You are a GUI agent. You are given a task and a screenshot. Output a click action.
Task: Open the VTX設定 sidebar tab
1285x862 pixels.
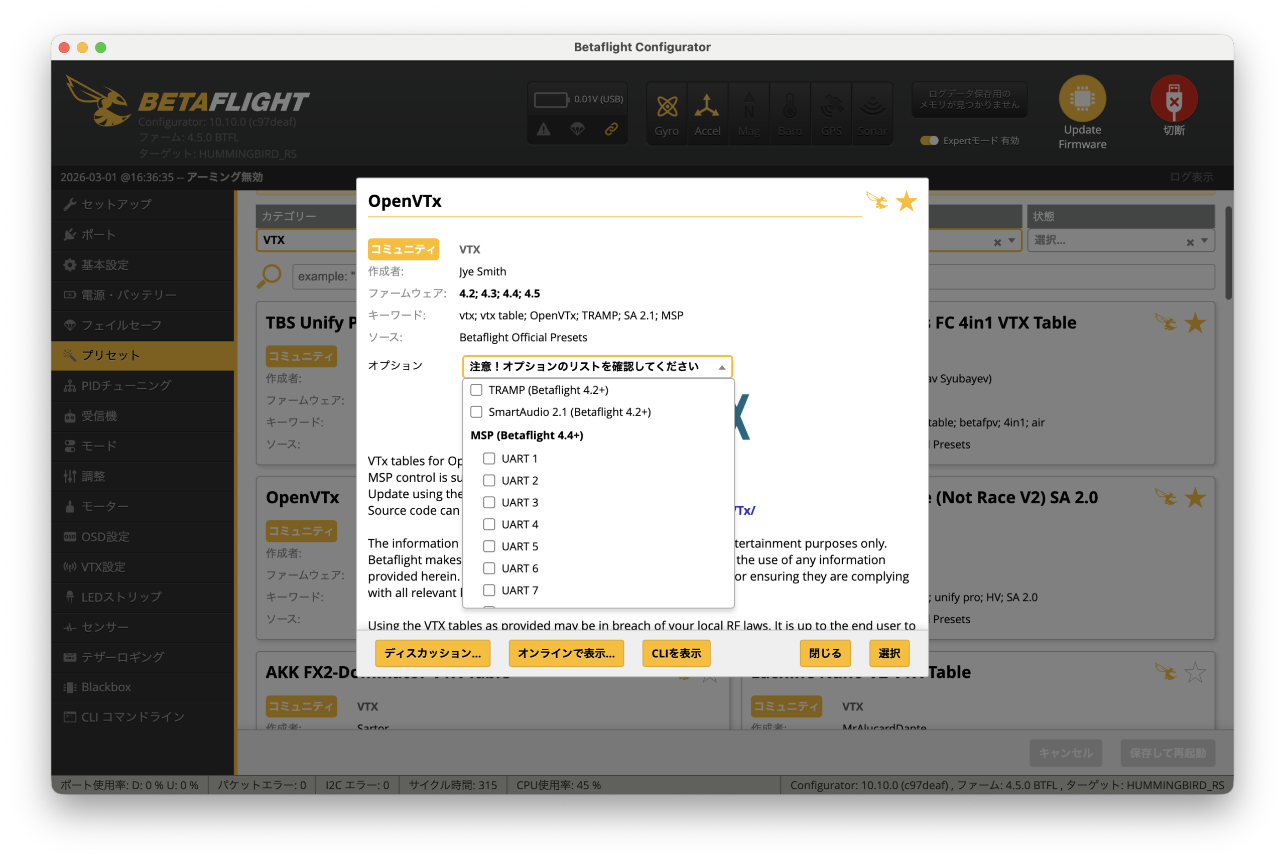click(103, 566)
